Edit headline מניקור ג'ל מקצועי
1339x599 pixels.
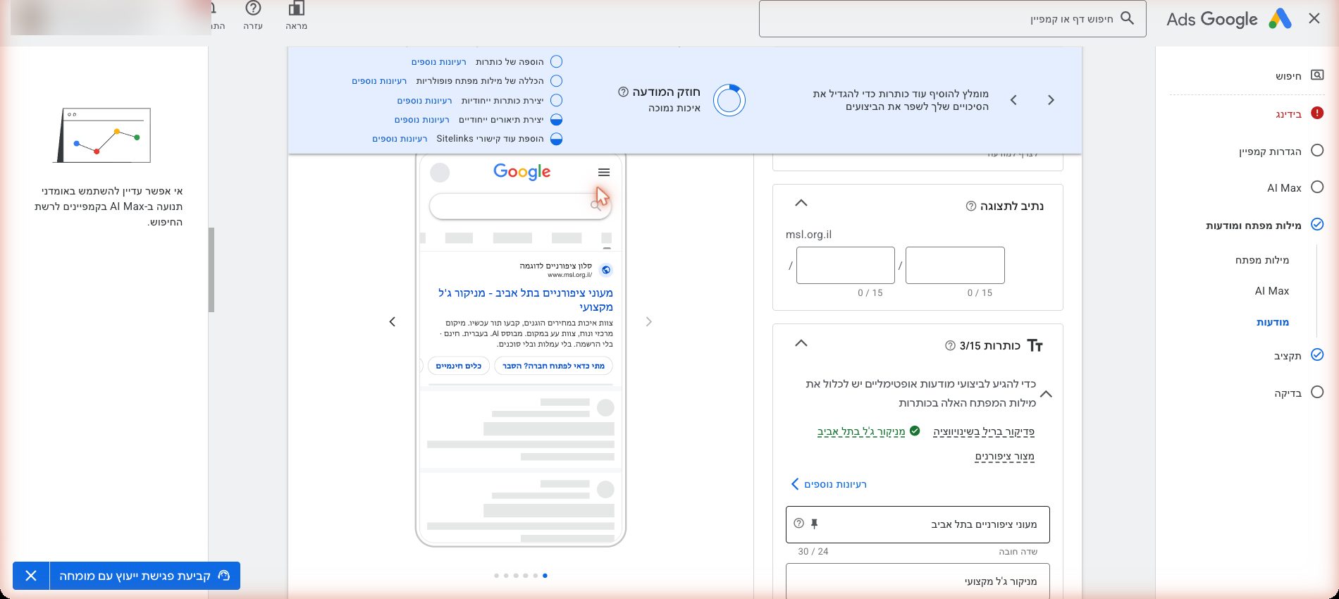pyautogui.click(x=918, y=581)
